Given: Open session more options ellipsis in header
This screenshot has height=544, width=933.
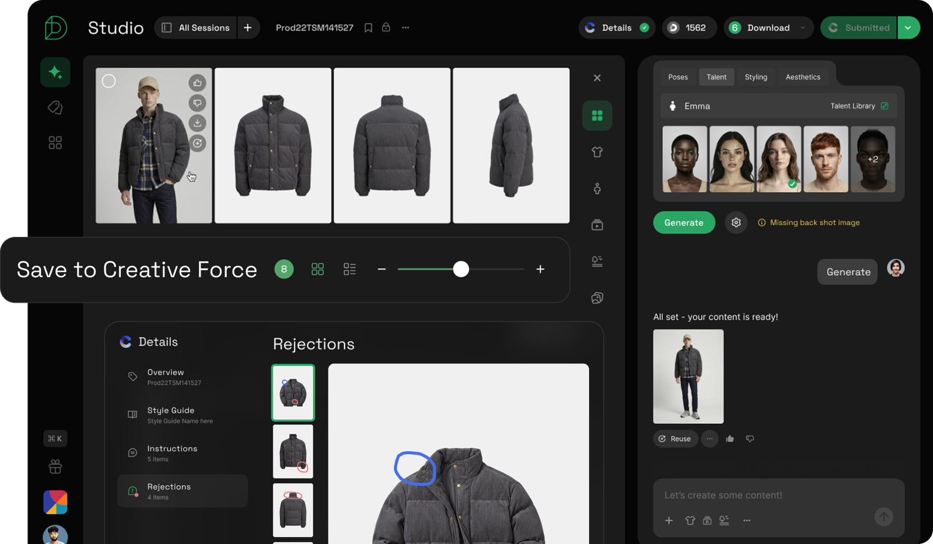Looking at the screenshot, I should click(405, 28).
